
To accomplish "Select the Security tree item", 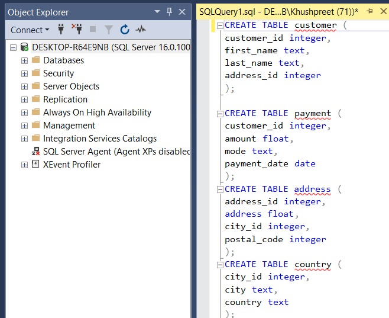I will (59, 73).
